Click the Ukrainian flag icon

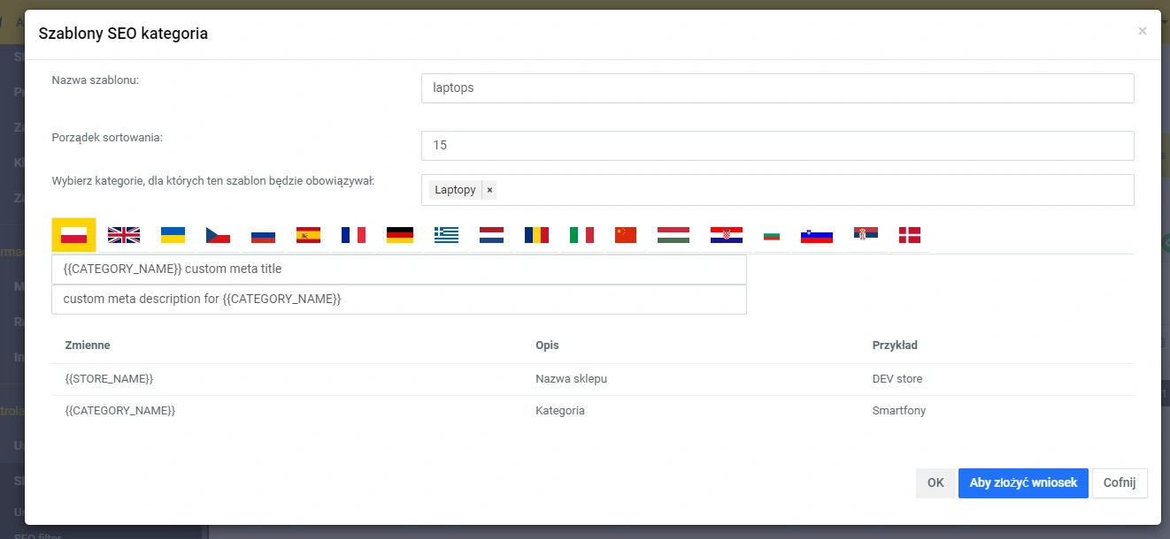(x=173, y=235)
